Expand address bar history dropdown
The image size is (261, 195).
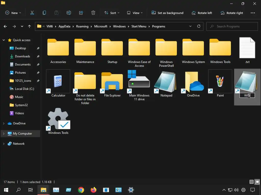190,26
